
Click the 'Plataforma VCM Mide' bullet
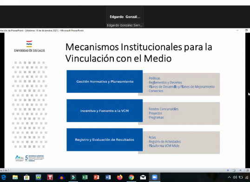(164, 146)
